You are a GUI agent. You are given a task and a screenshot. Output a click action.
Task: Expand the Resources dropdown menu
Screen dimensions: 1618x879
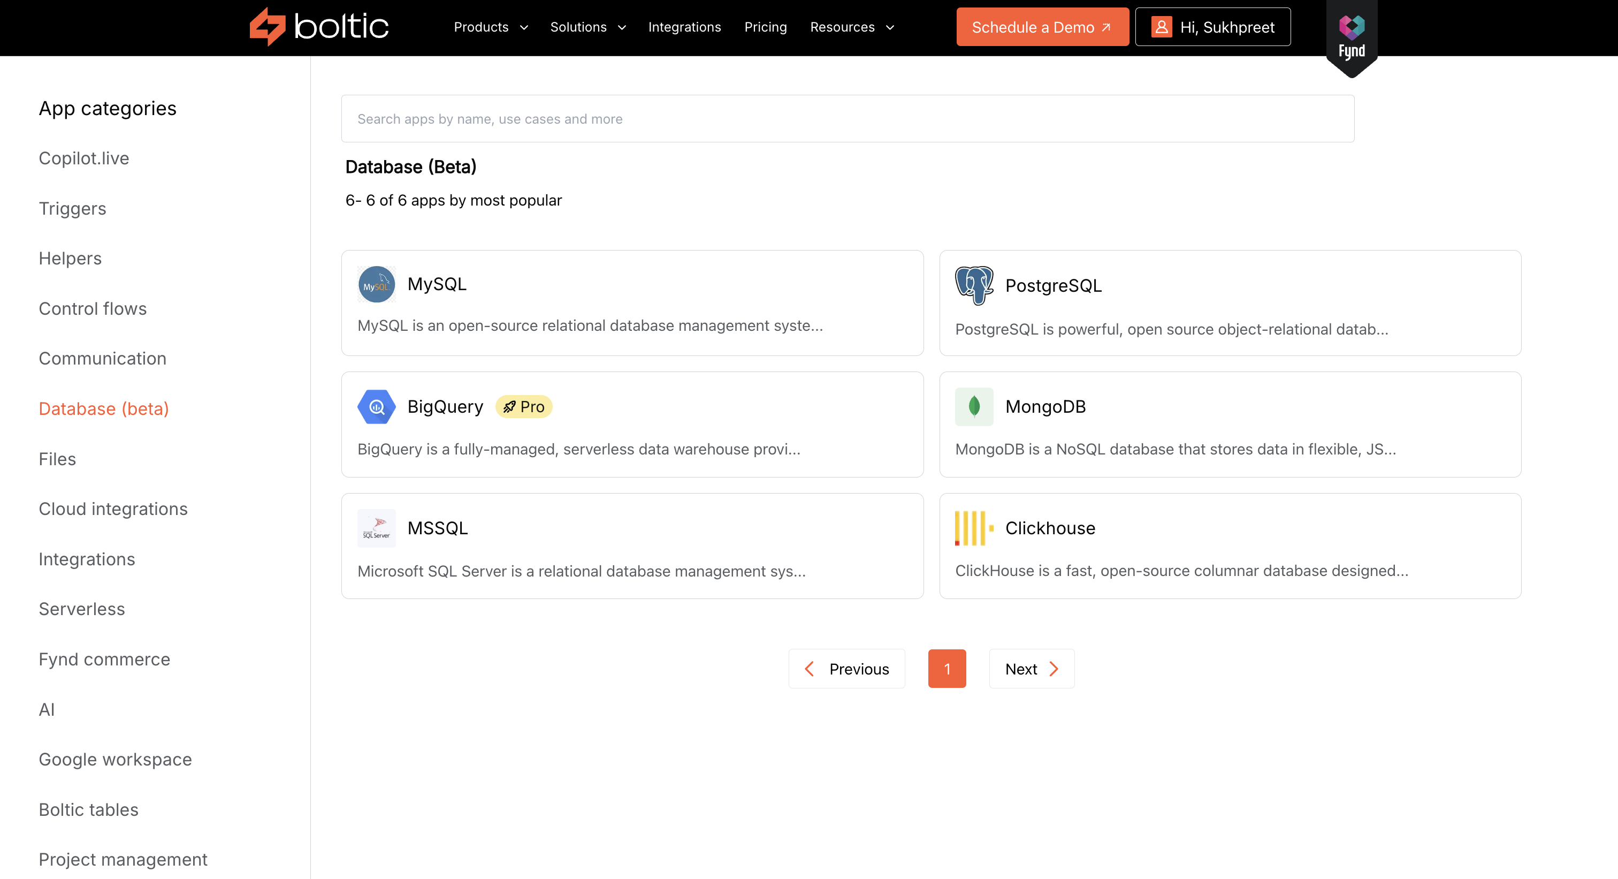[x=851, y=27]
